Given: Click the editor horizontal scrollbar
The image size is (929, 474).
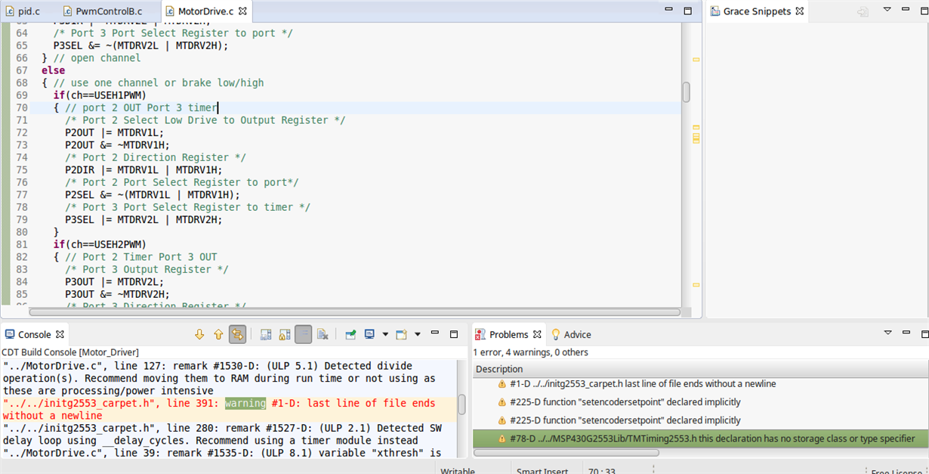Looking at the screenshot, I should (354, 311).
